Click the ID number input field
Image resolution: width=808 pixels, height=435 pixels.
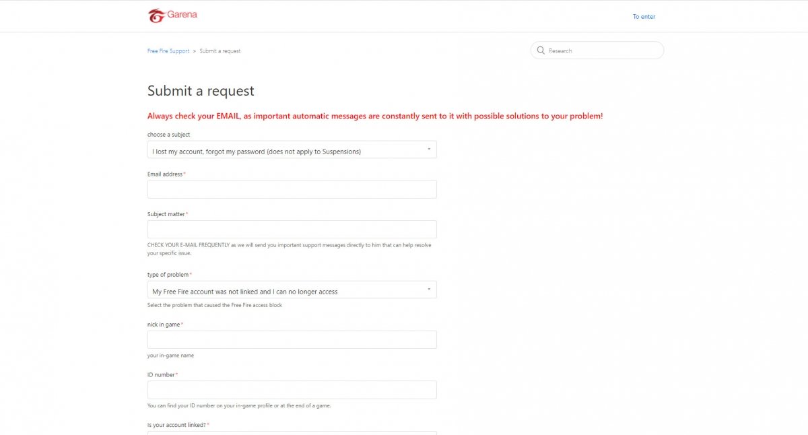292,390
